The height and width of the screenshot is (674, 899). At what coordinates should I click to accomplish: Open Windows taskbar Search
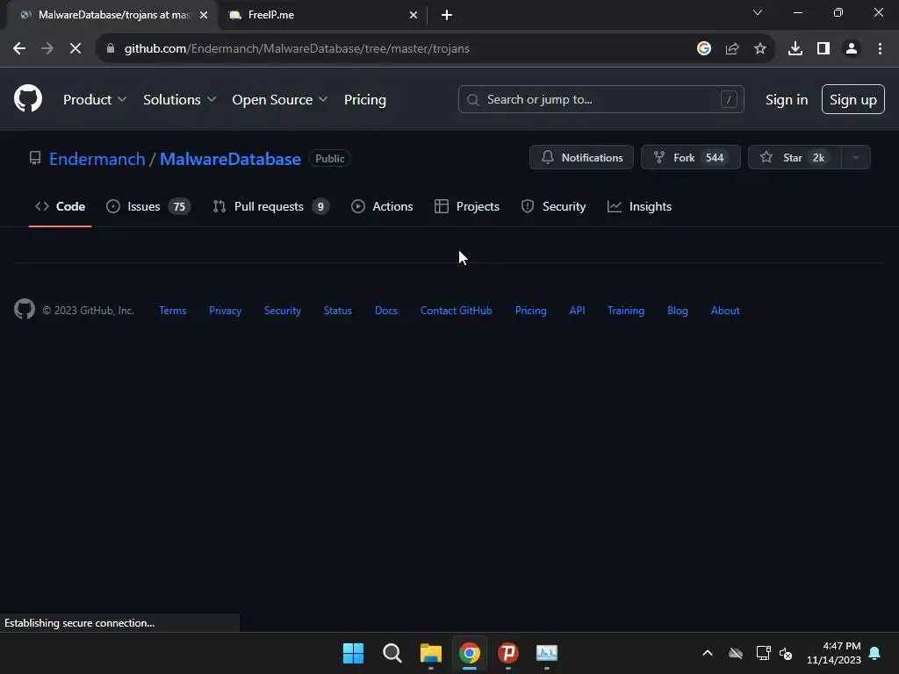(x=392, y=653)
